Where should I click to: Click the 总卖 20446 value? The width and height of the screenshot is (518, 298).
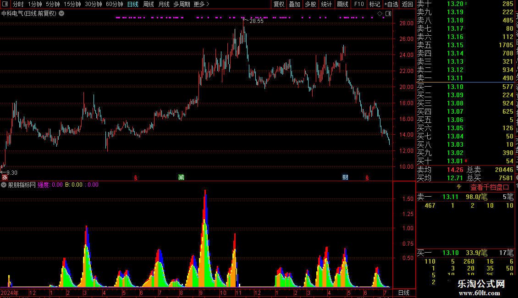point(504,170)
